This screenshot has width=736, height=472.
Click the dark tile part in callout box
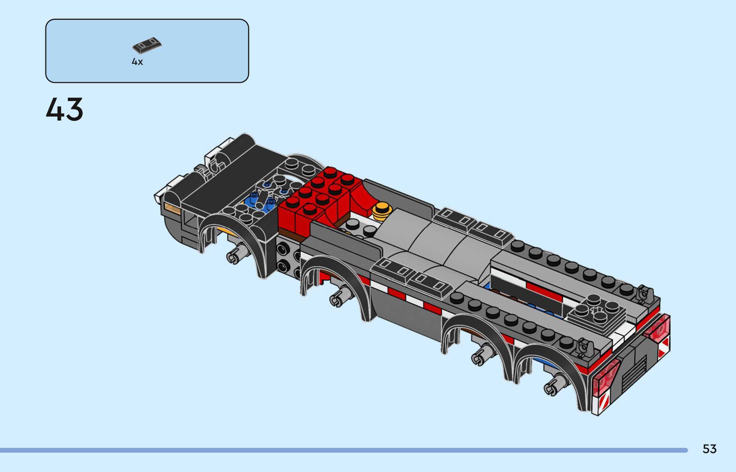[147, 45]
